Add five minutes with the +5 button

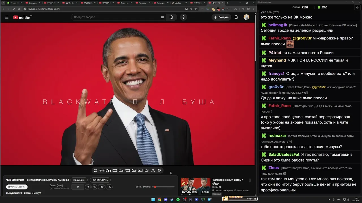coord(94,187)
